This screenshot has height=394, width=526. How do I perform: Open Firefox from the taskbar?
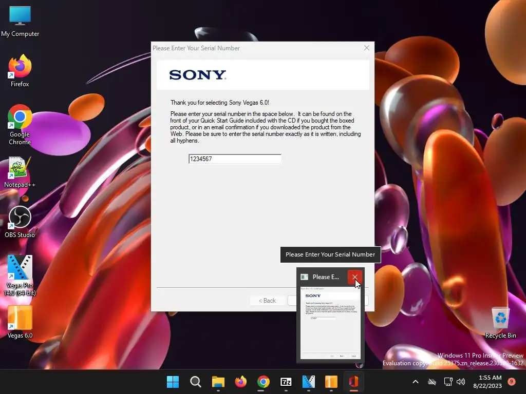point(240,382)
